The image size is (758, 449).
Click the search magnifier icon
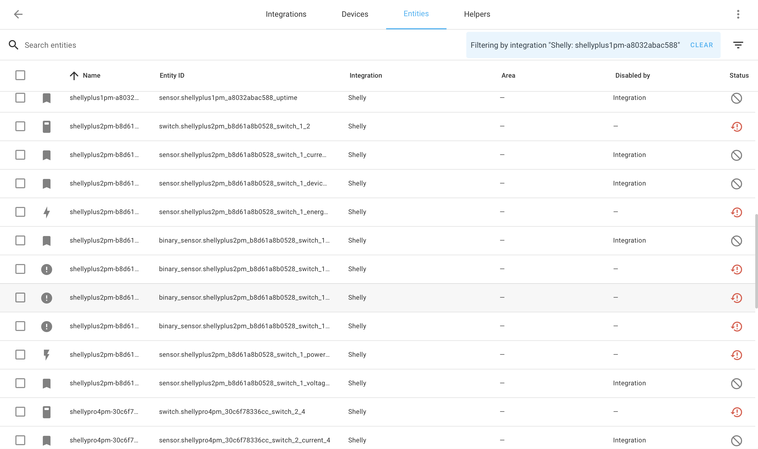pos(14,44)
